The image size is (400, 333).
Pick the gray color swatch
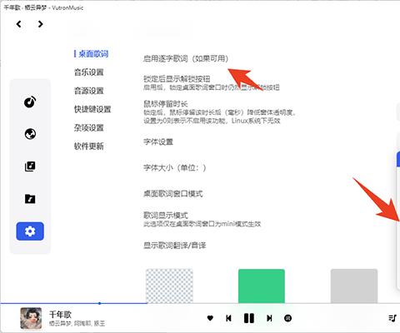click(x=354, y=286)
